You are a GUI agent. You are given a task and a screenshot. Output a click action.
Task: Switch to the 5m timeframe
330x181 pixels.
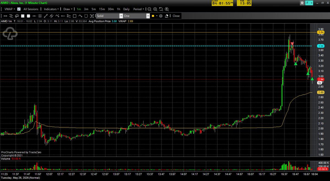(93, 9)
